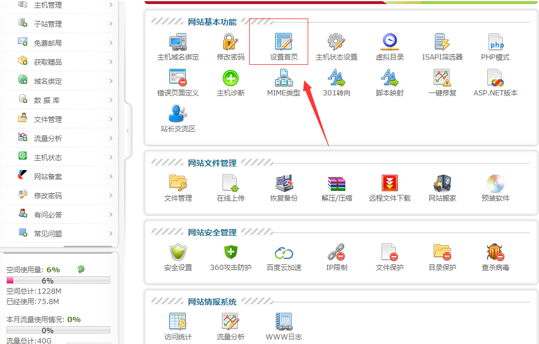
Task: Open PHP模式 icon
Action: coord(496,42)
